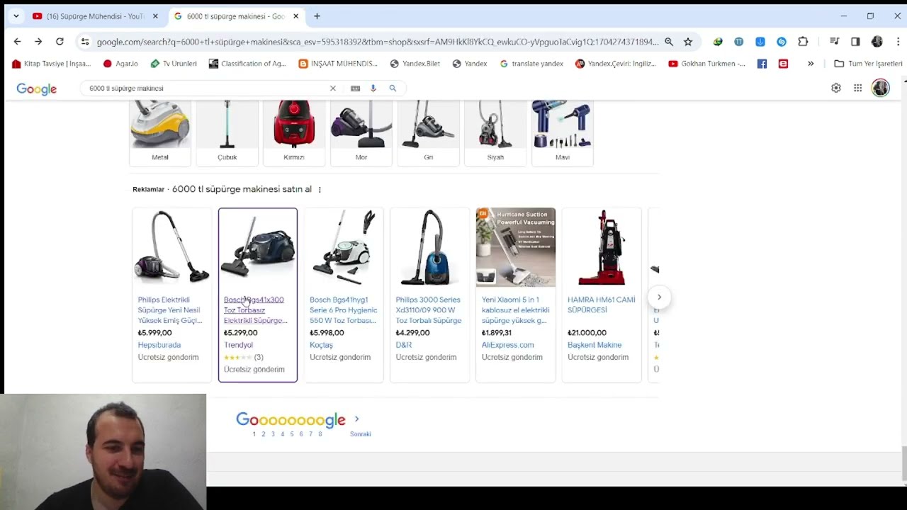Click the browser address bar URL
The image size is (907, 510).
point(377,42)
